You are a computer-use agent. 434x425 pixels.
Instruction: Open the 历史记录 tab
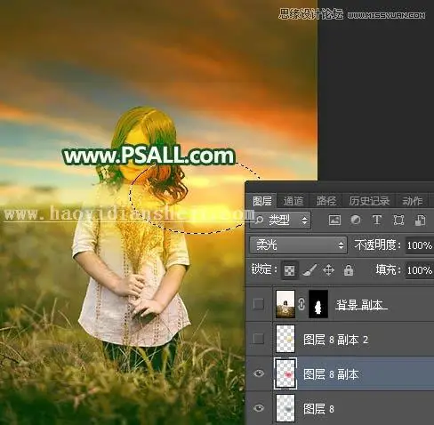click(369, 201)
